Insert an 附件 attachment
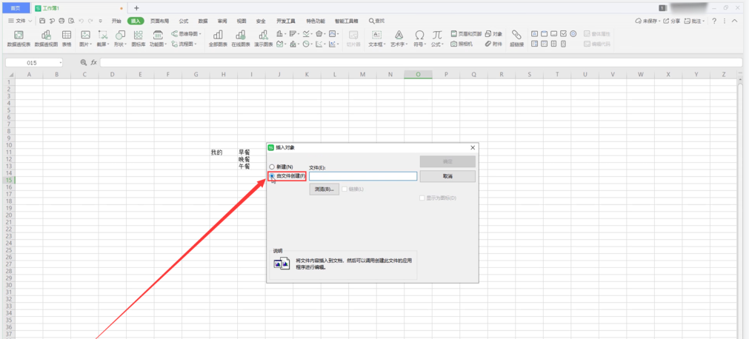The image size is (749, 339). click(494, 44)
